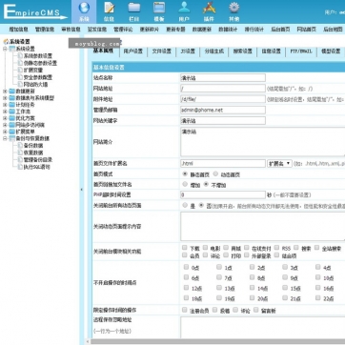Check the 注册会员 restricted operation checkbox

pos(185,310)
